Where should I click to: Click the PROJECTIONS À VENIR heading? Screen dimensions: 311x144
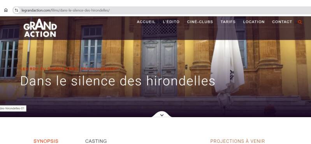pos(237,141)
